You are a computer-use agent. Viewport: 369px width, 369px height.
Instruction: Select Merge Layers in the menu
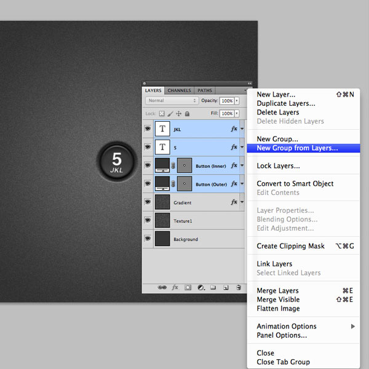(x=277, y=291)
